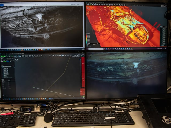This screenshot has height=128, width=171.
Task: Open Edge browser from top-right monitor taskbar
Action: [x=107, y=49]
